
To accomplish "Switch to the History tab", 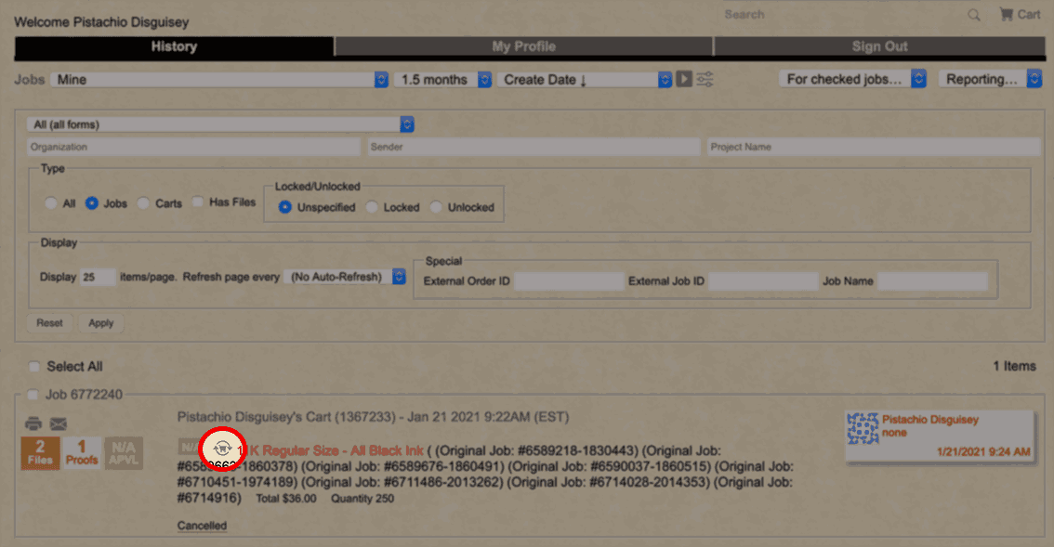I will (174, 46).
